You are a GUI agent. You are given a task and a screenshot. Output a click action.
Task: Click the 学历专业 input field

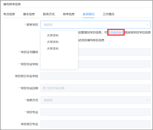[x=95, y=112]
